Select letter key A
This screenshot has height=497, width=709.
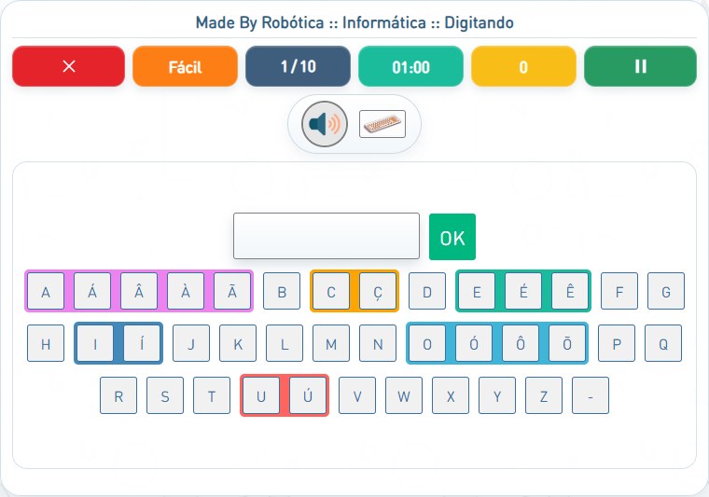click(x=46, y=291)
